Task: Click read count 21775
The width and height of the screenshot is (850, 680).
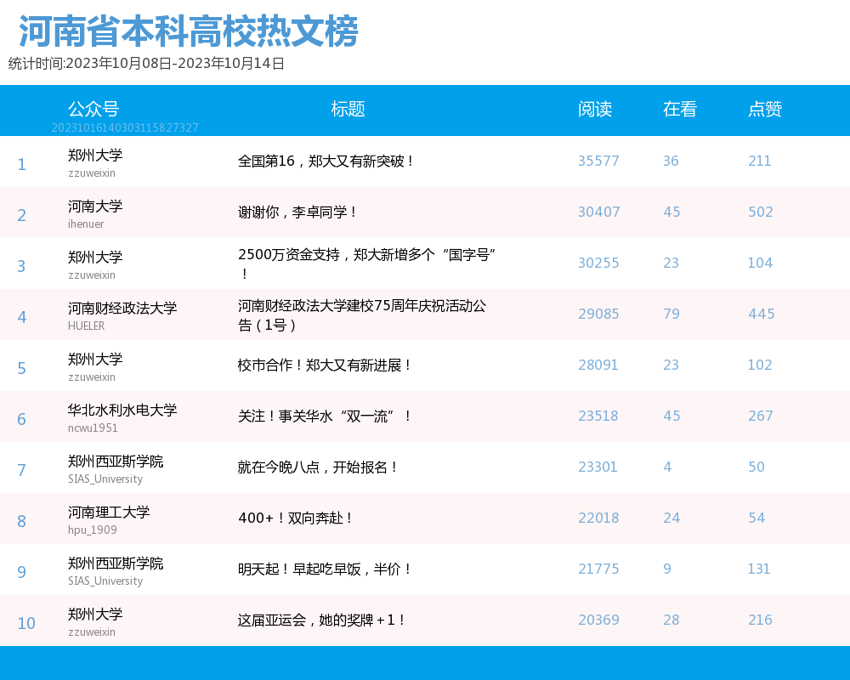Action: 598,569
